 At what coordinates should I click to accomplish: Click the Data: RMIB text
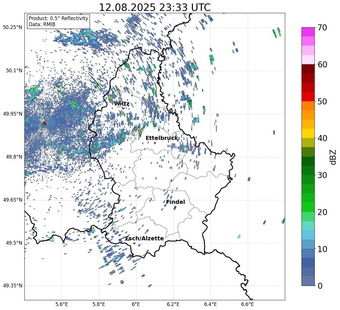coord(42,24)
